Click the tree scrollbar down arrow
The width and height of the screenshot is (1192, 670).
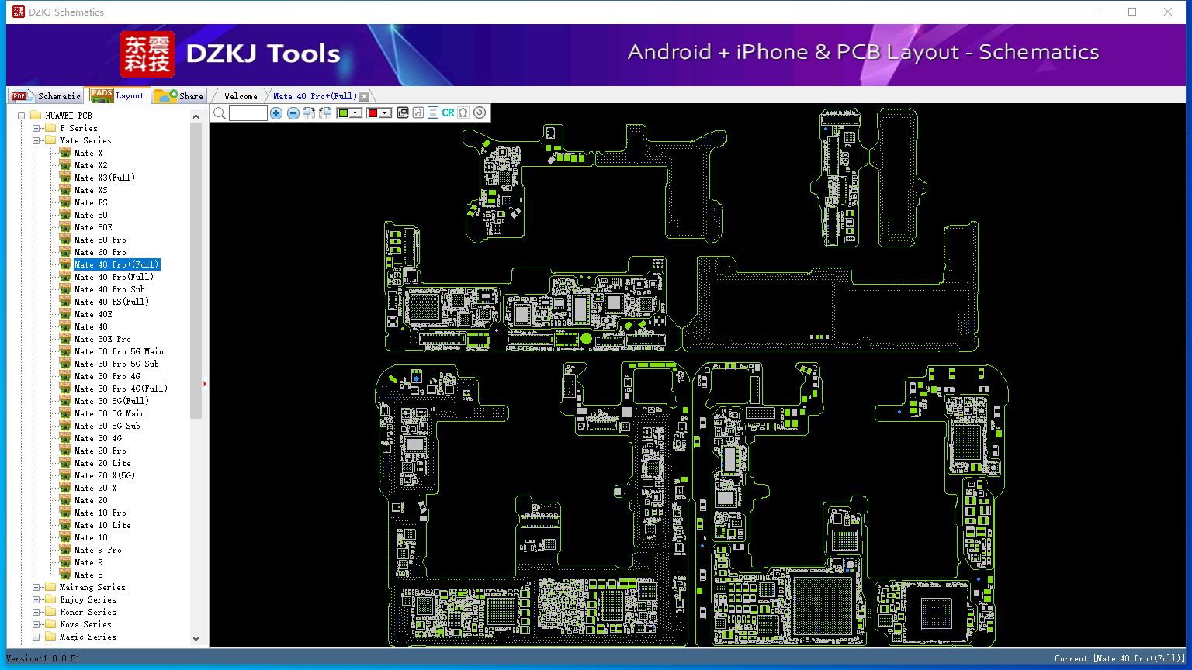196,639
